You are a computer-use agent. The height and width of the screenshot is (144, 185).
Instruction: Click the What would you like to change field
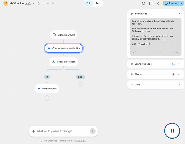click(63, 131)
